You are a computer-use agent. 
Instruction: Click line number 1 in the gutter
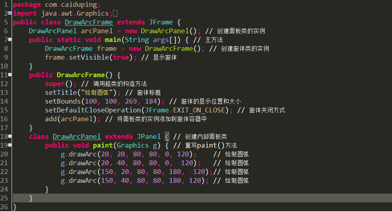pyautogui.click(x=6, y=5)
